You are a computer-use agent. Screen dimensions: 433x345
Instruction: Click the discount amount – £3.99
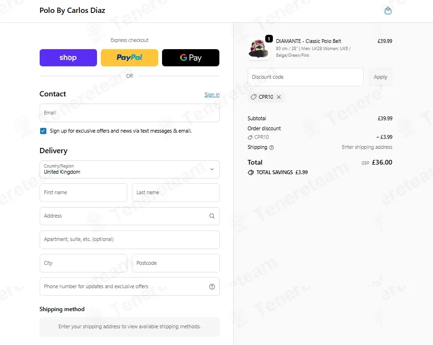click(384, 137)
